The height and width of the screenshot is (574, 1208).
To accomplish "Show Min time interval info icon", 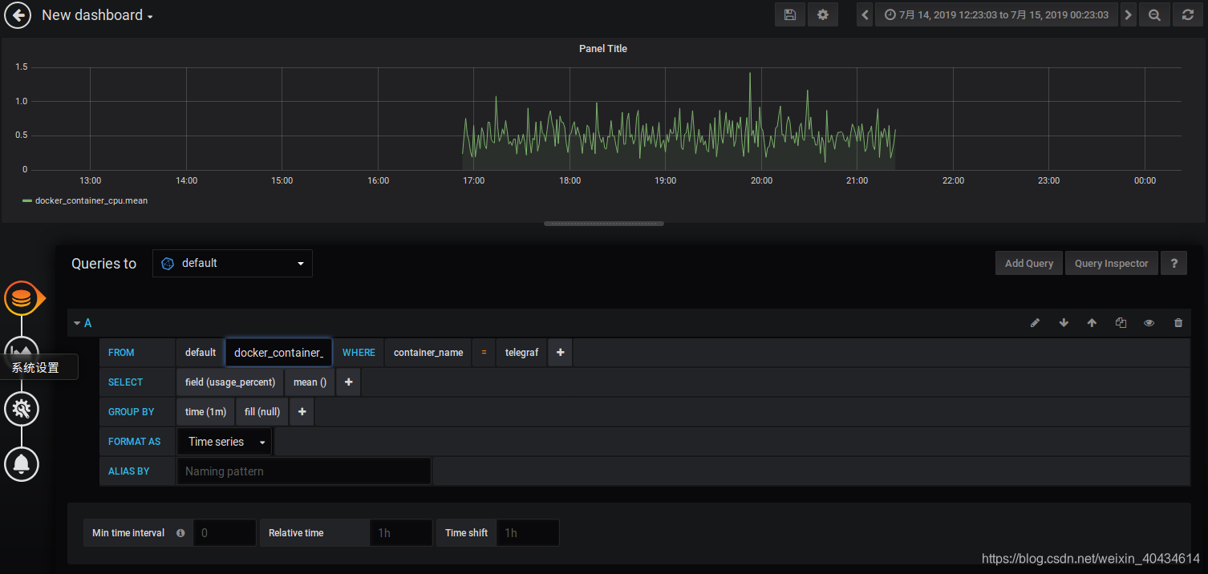I will pyautogui.click(x=180, y=532).
